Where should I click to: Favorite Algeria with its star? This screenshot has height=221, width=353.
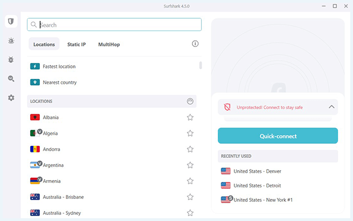[190, 133]
